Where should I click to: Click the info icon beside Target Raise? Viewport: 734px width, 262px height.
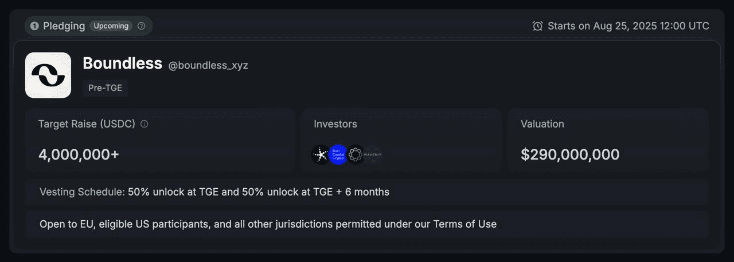(145, 124)
